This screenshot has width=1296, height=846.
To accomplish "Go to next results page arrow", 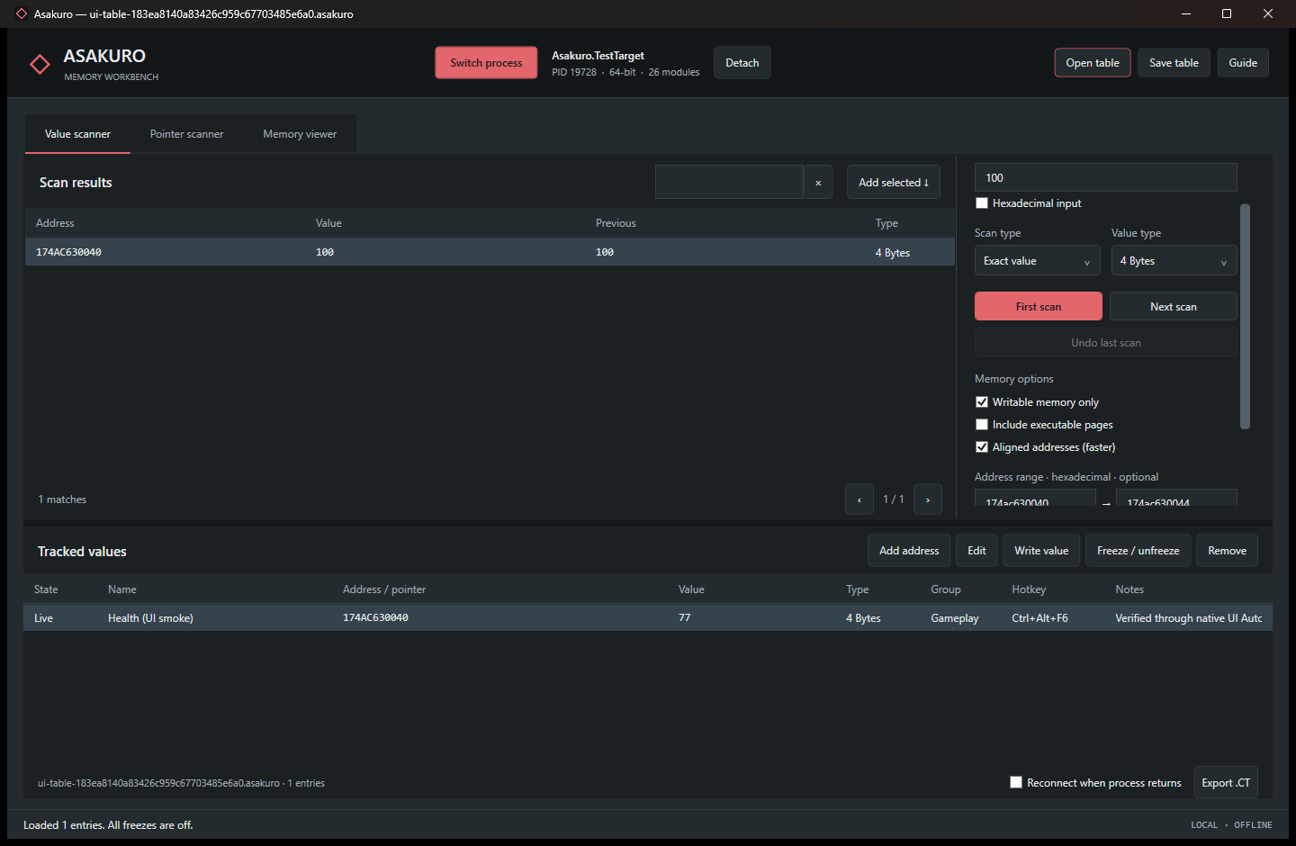I will [x=928, y=499].
